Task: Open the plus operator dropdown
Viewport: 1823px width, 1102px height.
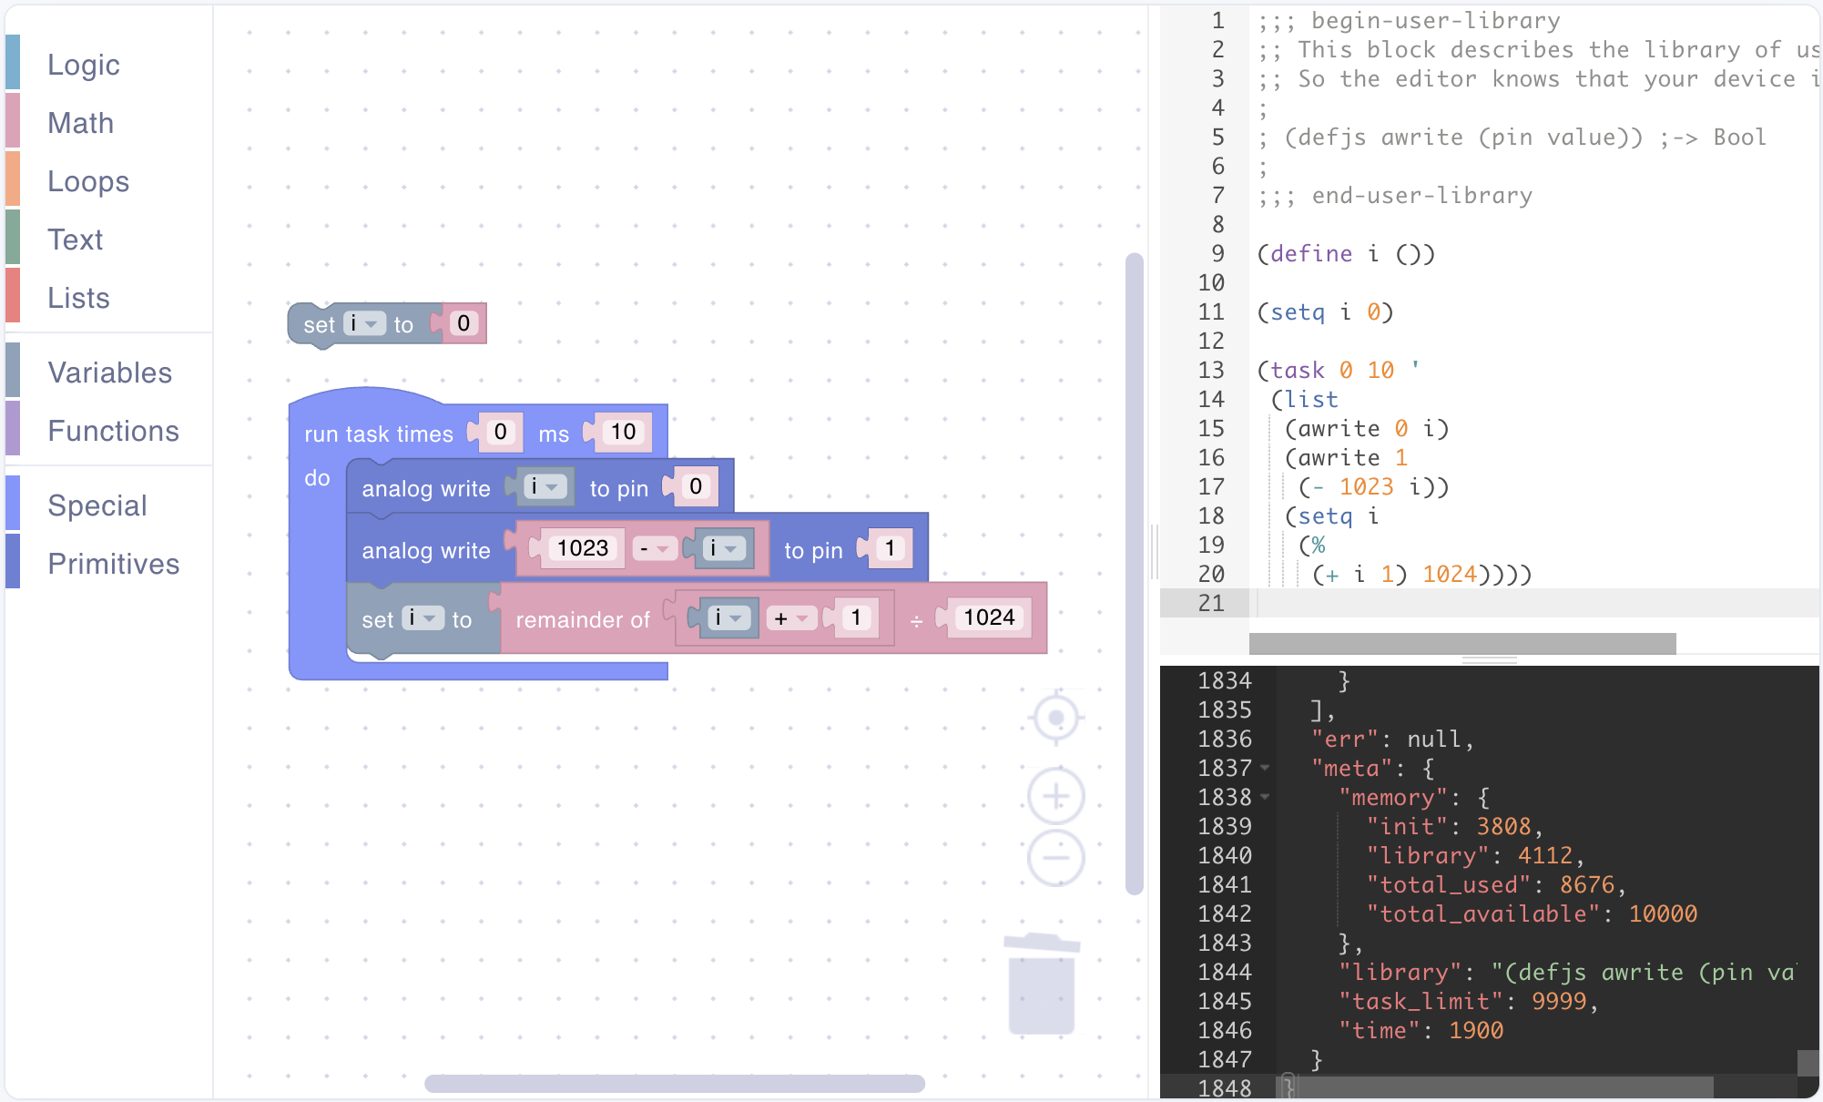Action: tap(791, 619)
